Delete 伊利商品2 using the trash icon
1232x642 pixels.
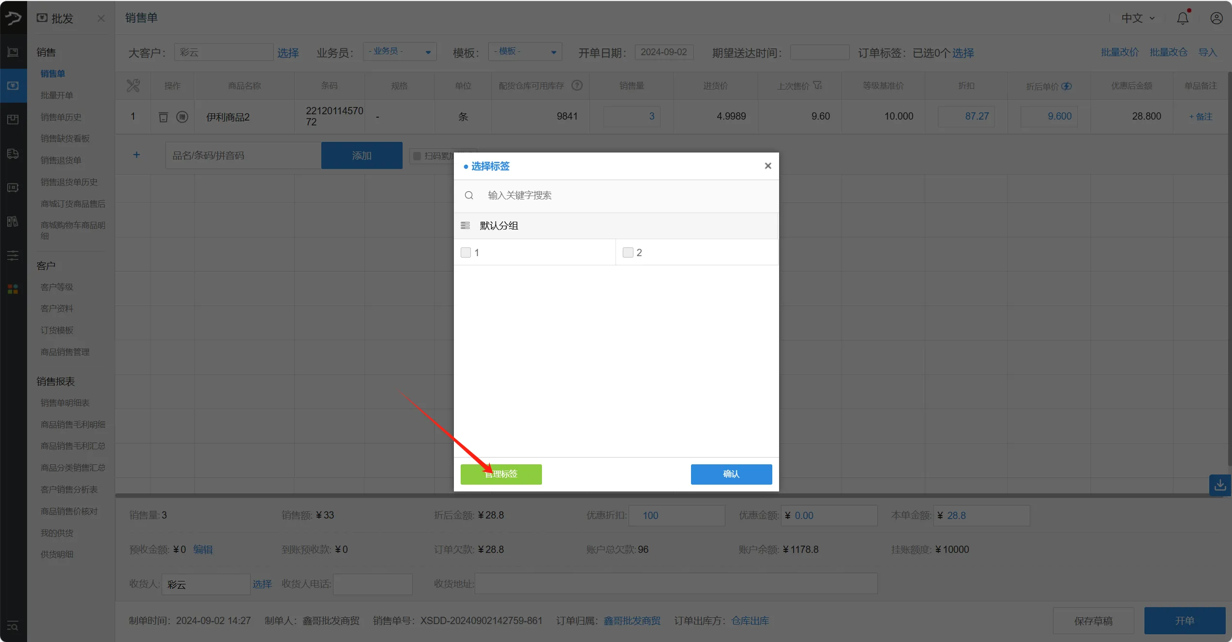pyautogui.click(x=163, y=116)
